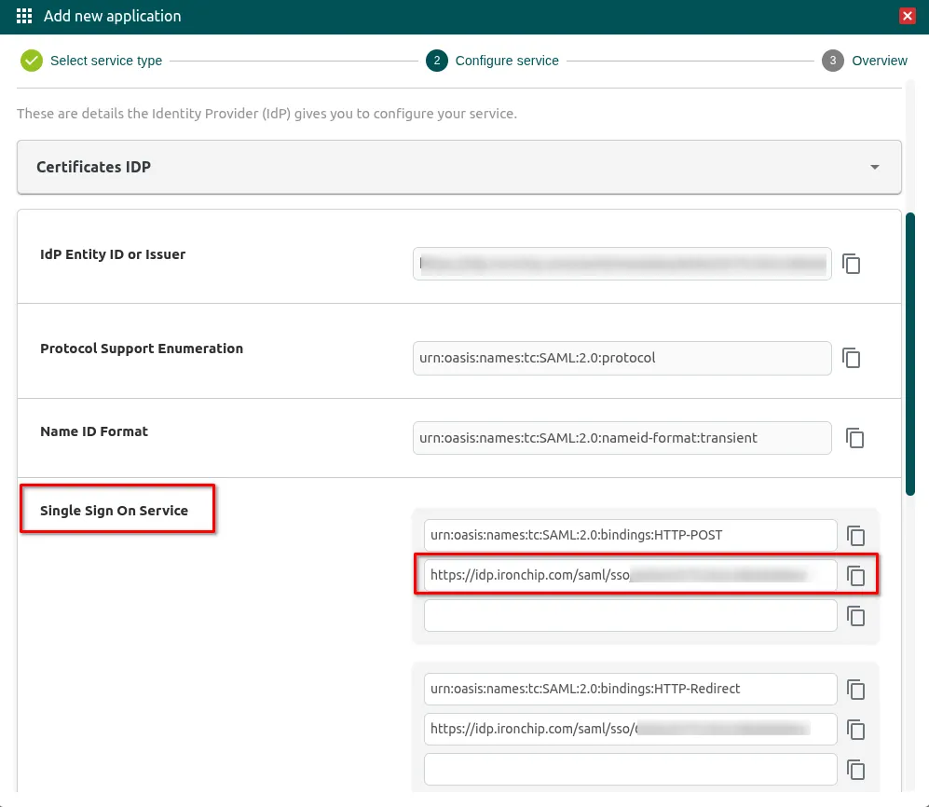
Task: Copy the empty field in HTTP-Redirect group
Action: point(856,770)
